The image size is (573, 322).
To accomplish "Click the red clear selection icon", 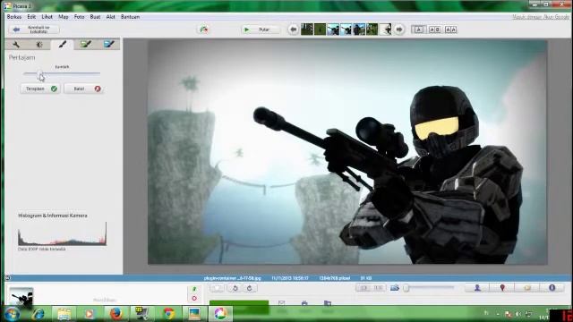I will 194,298.
